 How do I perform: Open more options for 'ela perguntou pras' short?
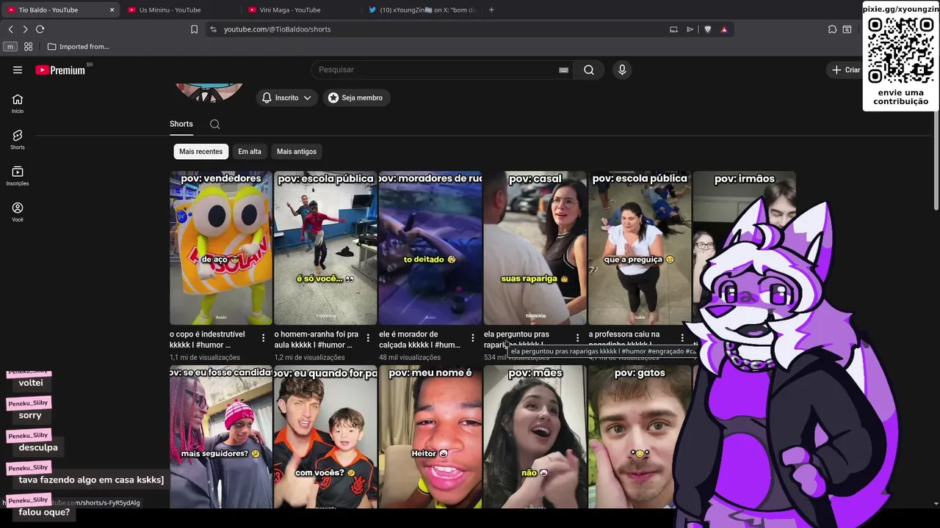577,338
